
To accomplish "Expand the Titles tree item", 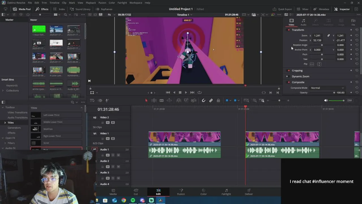I will (x=5, y=123).
